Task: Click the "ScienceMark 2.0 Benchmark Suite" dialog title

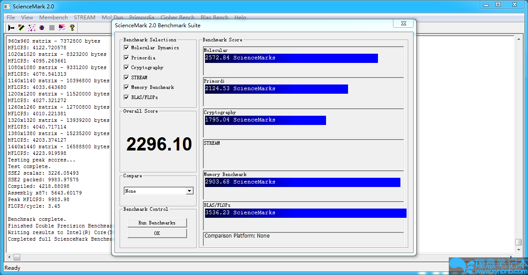Action: click(158, 25)
